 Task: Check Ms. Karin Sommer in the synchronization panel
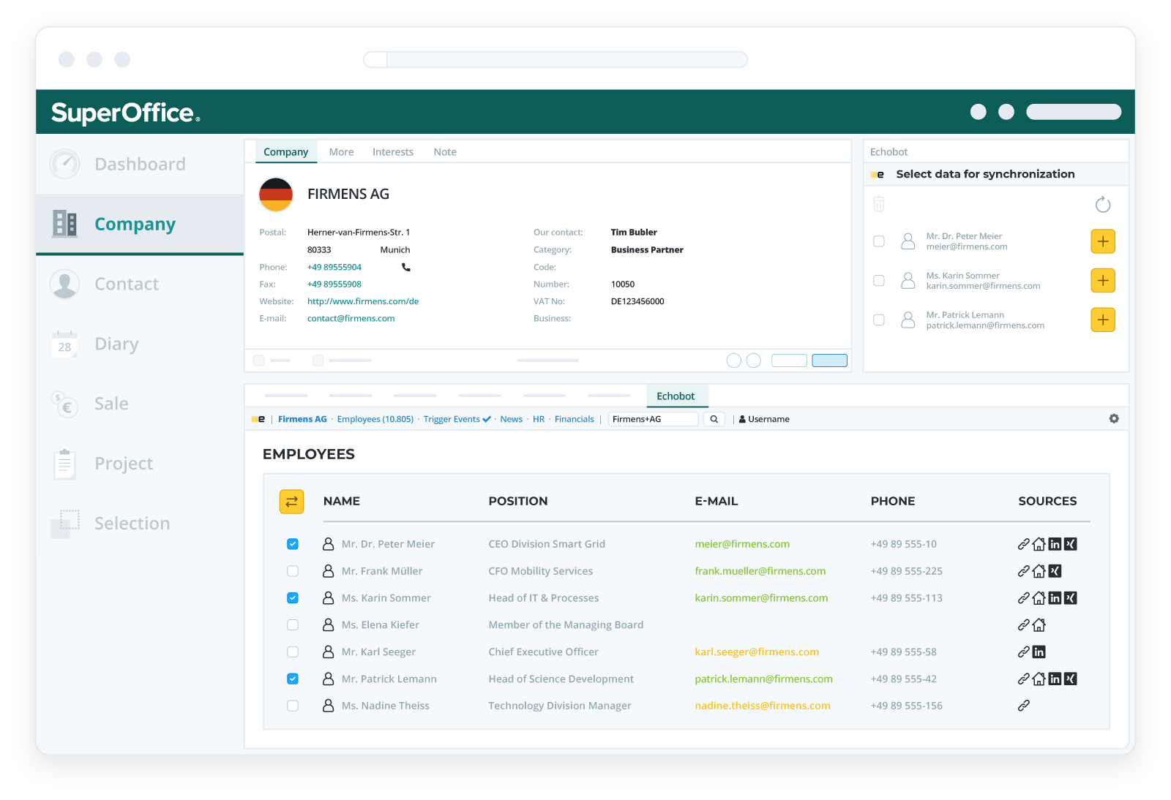(878, 280)
